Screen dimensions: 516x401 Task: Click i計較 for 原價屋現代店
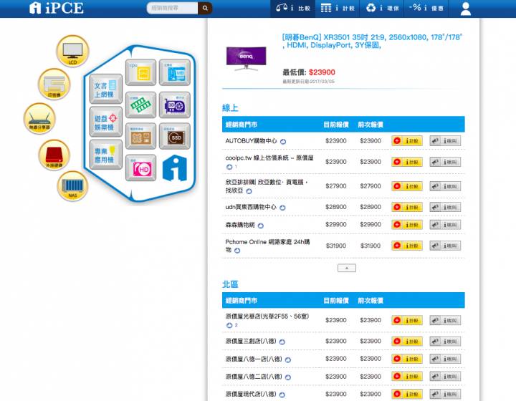(x=407, y=394)
